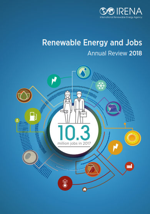The height and width of the screenshot is (214, 150).
Task: Select the water droplet hydropower icon
Action: click(83, 72)
